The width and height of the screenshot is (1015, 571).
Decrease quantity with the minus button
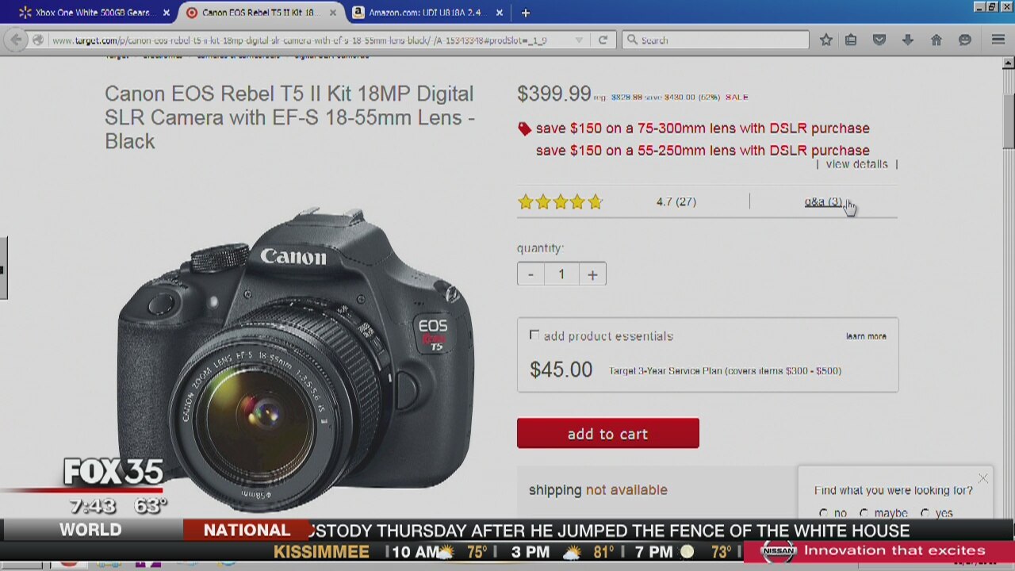[x=531, y=274]
